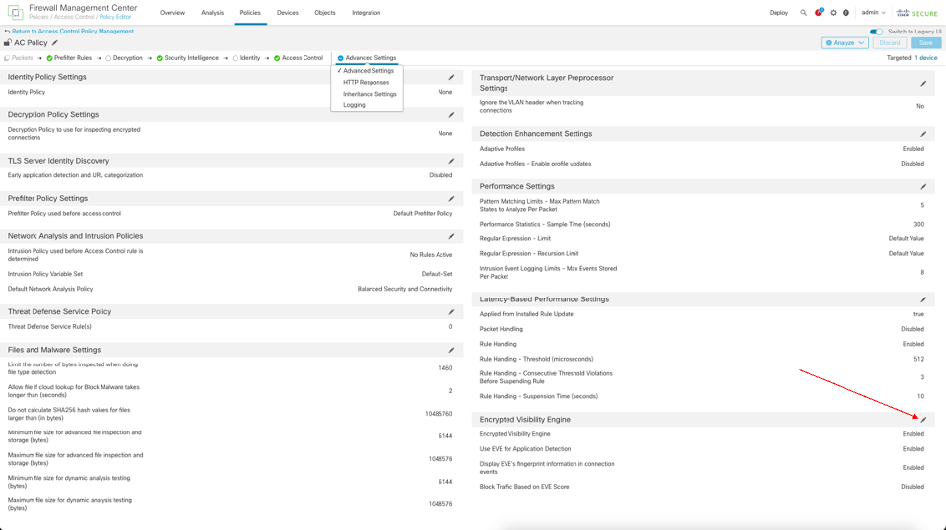
Task: Go to Prefilter Rules step
Action: [69, 58]
